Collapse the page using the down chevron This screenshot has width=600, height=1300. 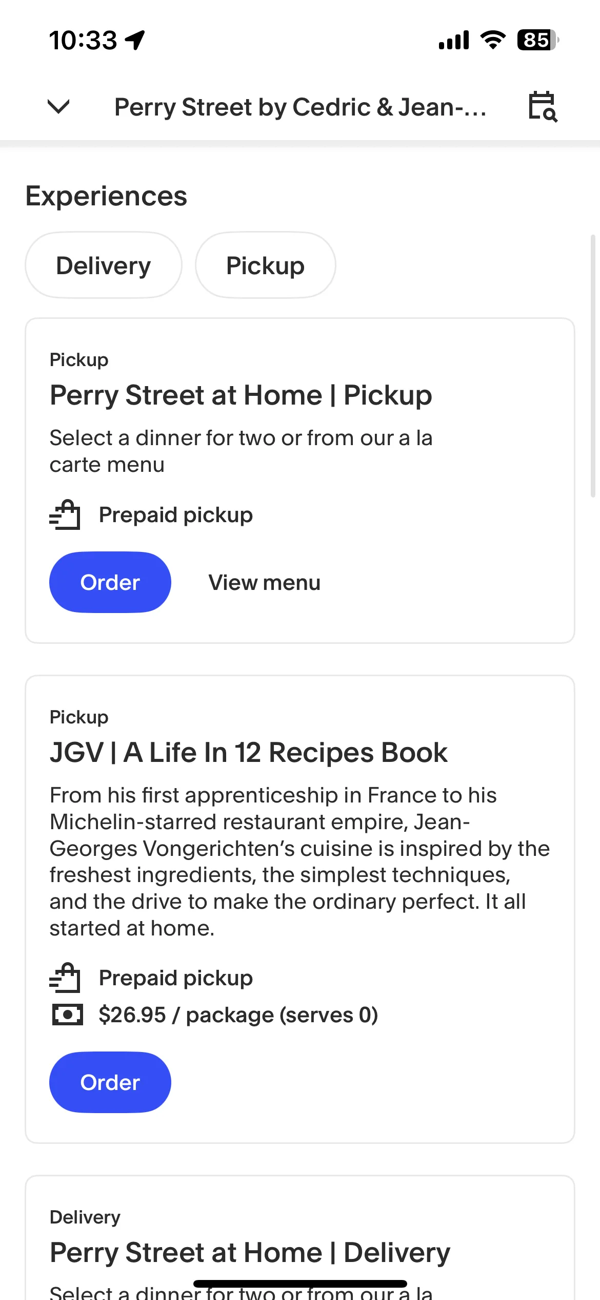pos(58,107)
